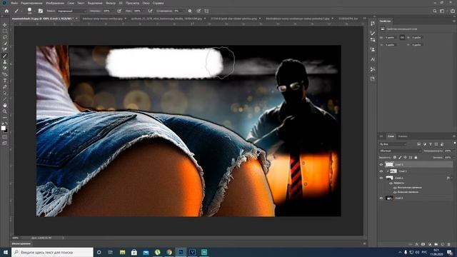Toggle pressure for opacity icon in options bar
Screen dimensions: 457x257
click(119, 11)
